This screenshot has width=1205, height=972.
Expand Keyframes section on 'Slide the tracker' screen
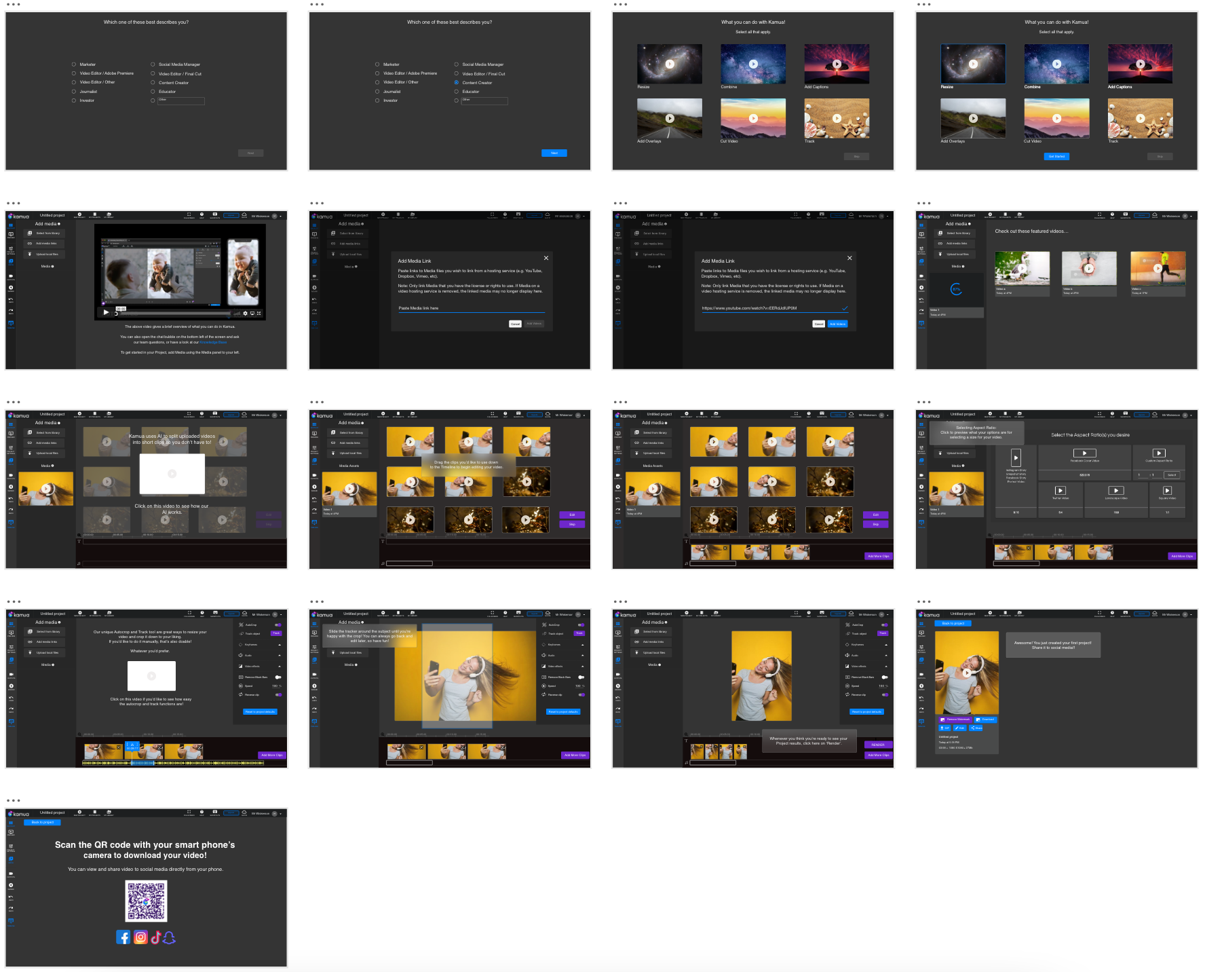[583, 645]
